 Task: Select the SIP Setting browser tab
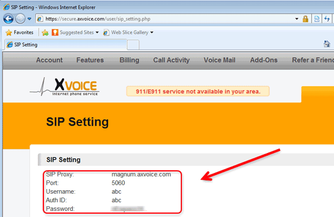point(66,45)
